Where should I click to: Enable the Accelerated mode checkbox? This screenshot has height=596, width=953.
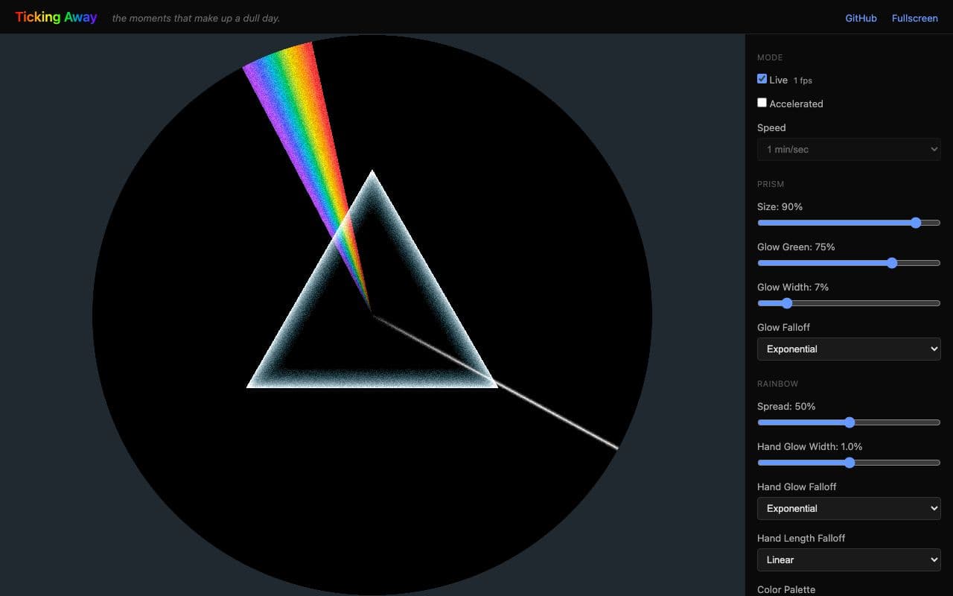pos(762,102)
